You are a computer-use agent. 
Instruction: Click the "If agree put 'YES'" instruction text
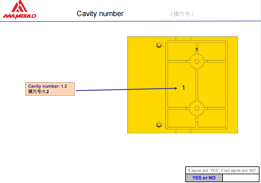pos(222,171)
